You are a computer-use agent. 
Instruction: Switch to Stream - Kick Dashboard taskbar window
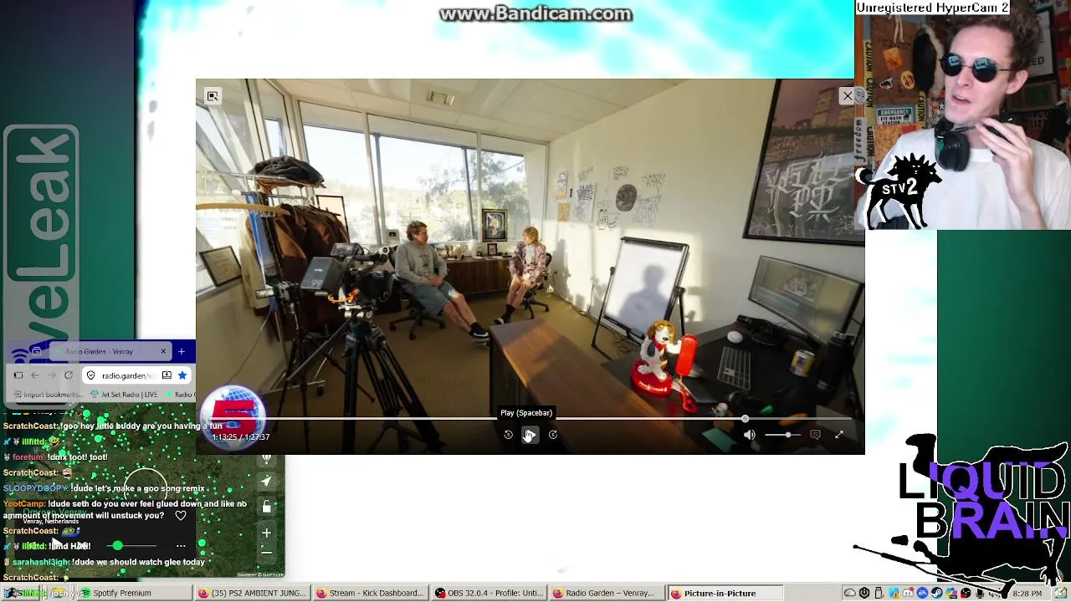[x=370, y=594]
